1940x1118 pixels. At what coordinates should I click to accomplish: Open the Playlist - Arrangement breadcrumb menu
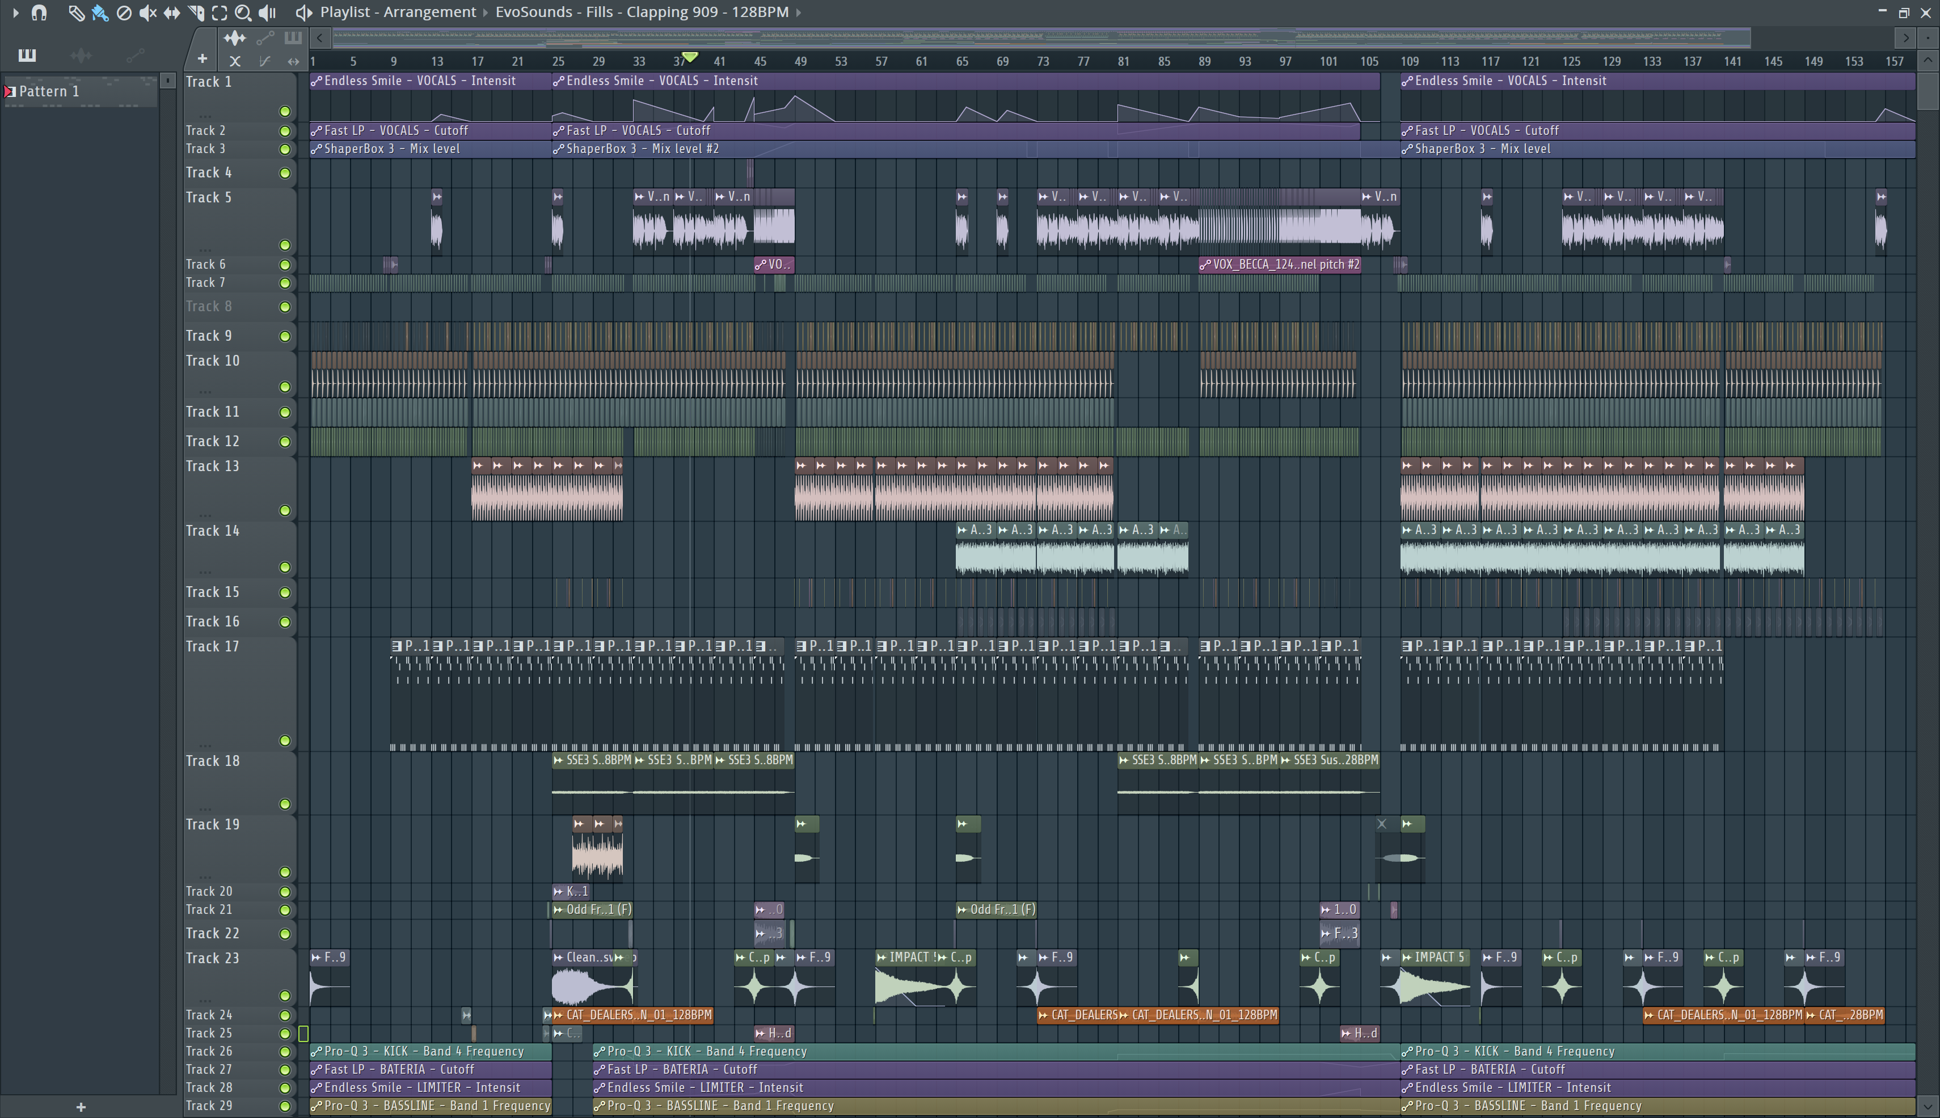click(x=398, y=12)
